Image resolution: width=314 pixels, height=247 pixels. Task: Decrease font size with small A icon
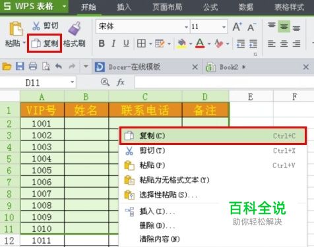point(251,27)
